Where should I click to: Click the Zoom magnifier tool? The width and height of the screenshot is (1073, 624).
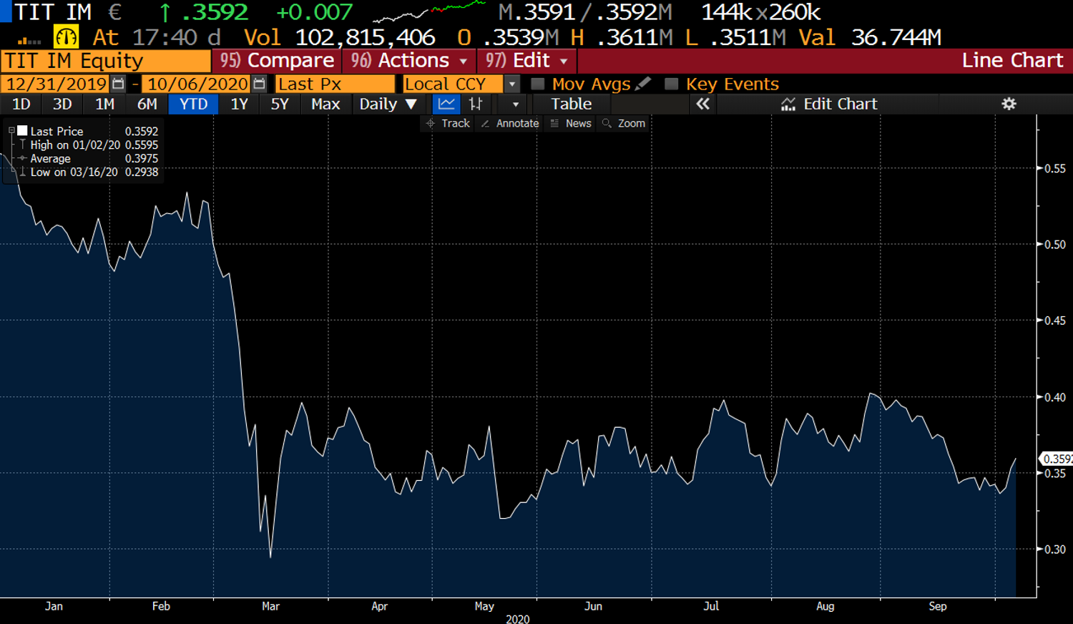(624, 123)
